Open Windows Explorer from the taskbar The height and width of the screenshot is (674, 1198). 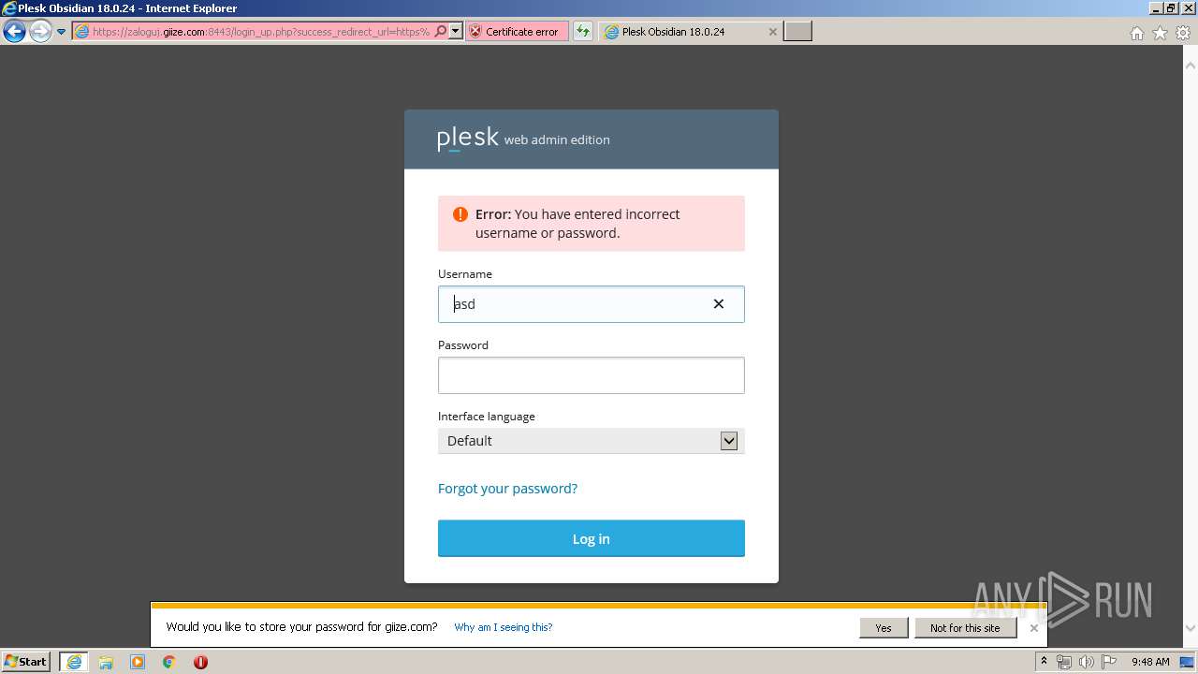click(106, 662)
